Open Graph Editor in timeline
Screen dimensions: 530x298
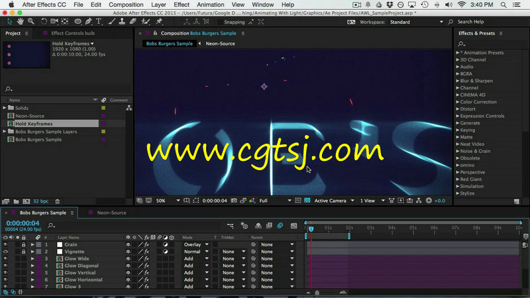[293, 226]
